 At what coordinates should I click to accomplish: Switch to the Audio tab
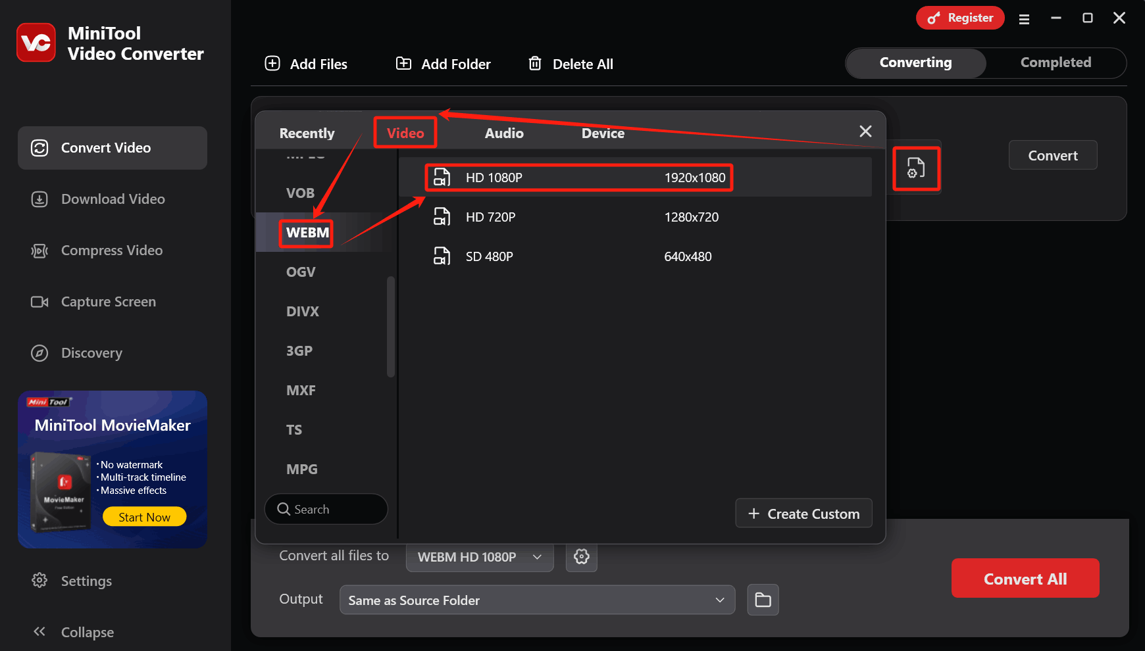[504, 133]
